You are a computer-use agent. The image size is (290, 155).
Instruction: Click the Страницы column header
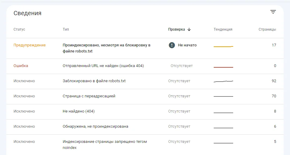267,29
